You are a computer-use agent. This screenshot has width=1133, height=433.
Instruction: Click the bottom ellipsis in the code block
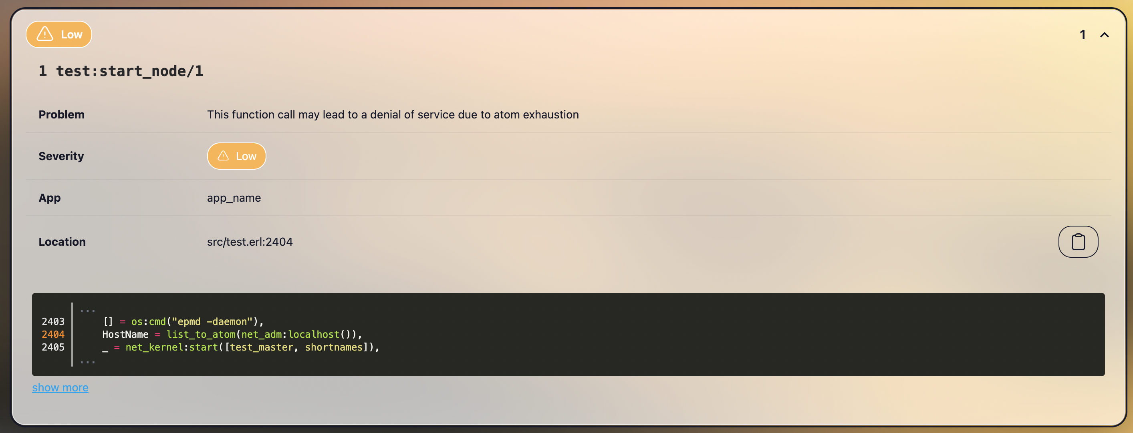pos(87,361)
